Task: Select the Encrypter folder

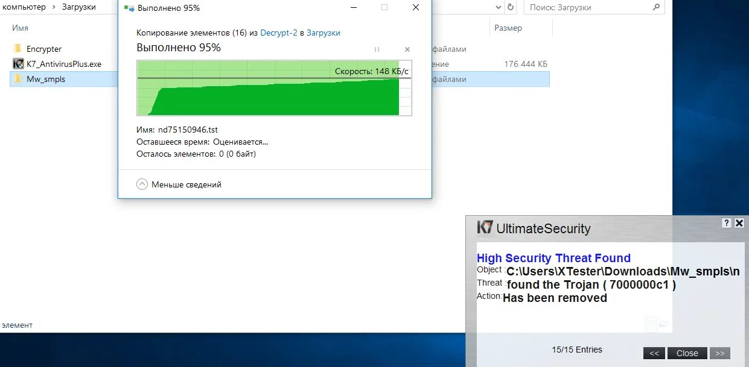Action: 44,49
